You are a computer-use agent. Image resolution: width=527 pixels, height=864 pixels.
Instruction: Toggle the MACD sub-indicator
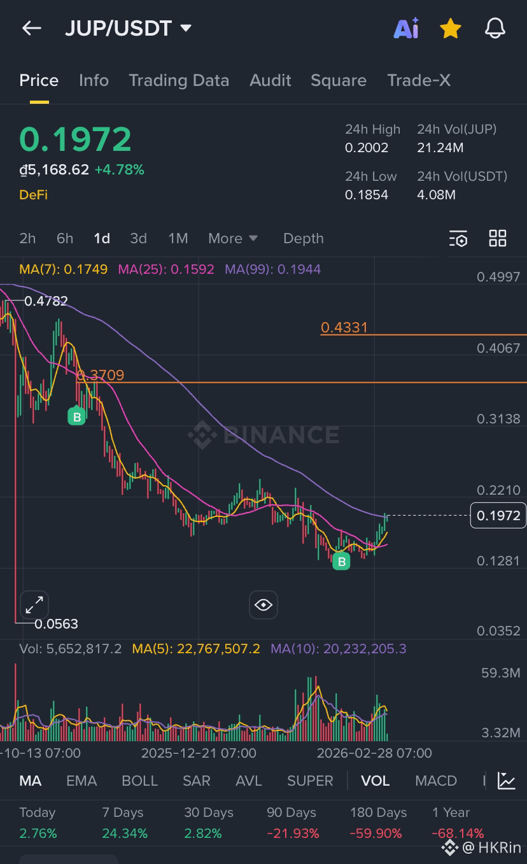(436, 781)
